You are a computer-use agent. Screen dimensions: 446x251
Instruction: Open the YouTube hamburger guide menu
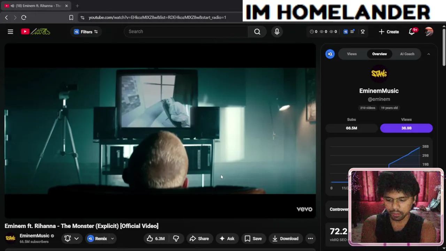coord(10,32)
